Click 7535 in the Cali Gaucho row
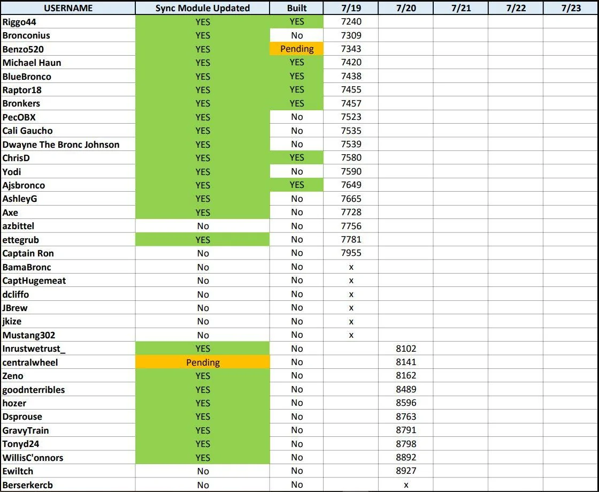The height and width of the screenshot is (492, 599). tap(351, 131)
